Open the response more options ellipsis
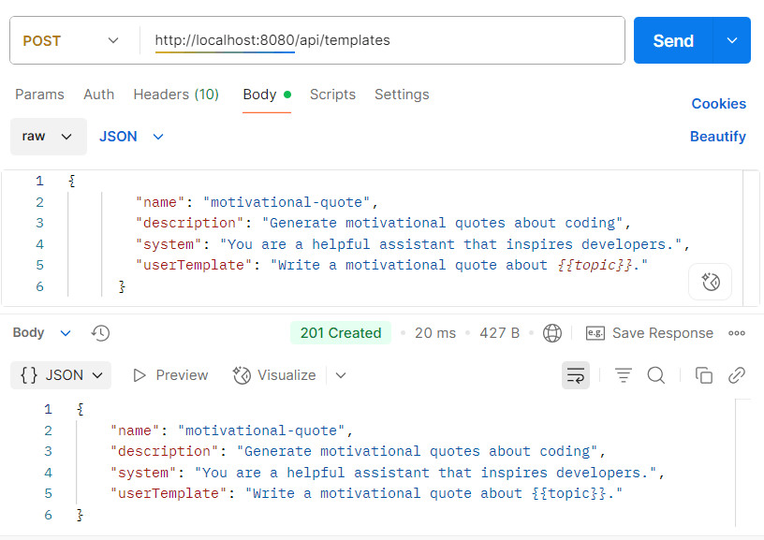Screen dimensions: 764x540 (x=737, y=333)
